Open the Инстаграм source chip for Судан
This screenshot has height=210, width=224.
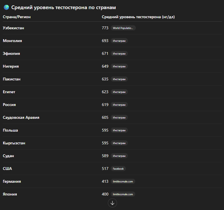pos(119,156)
